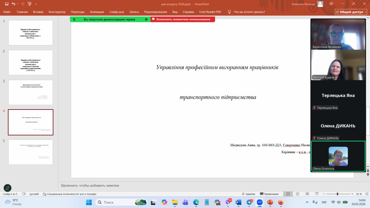Click the zoom slider handle
370x208 pixels.
click(x=337, y=194)
